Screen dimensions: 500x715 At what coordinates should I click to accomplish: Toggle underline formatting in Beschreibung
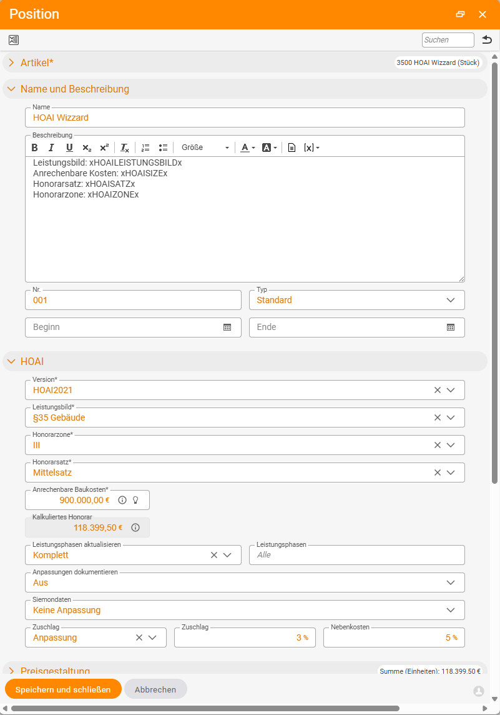click(x=69, y=147)
